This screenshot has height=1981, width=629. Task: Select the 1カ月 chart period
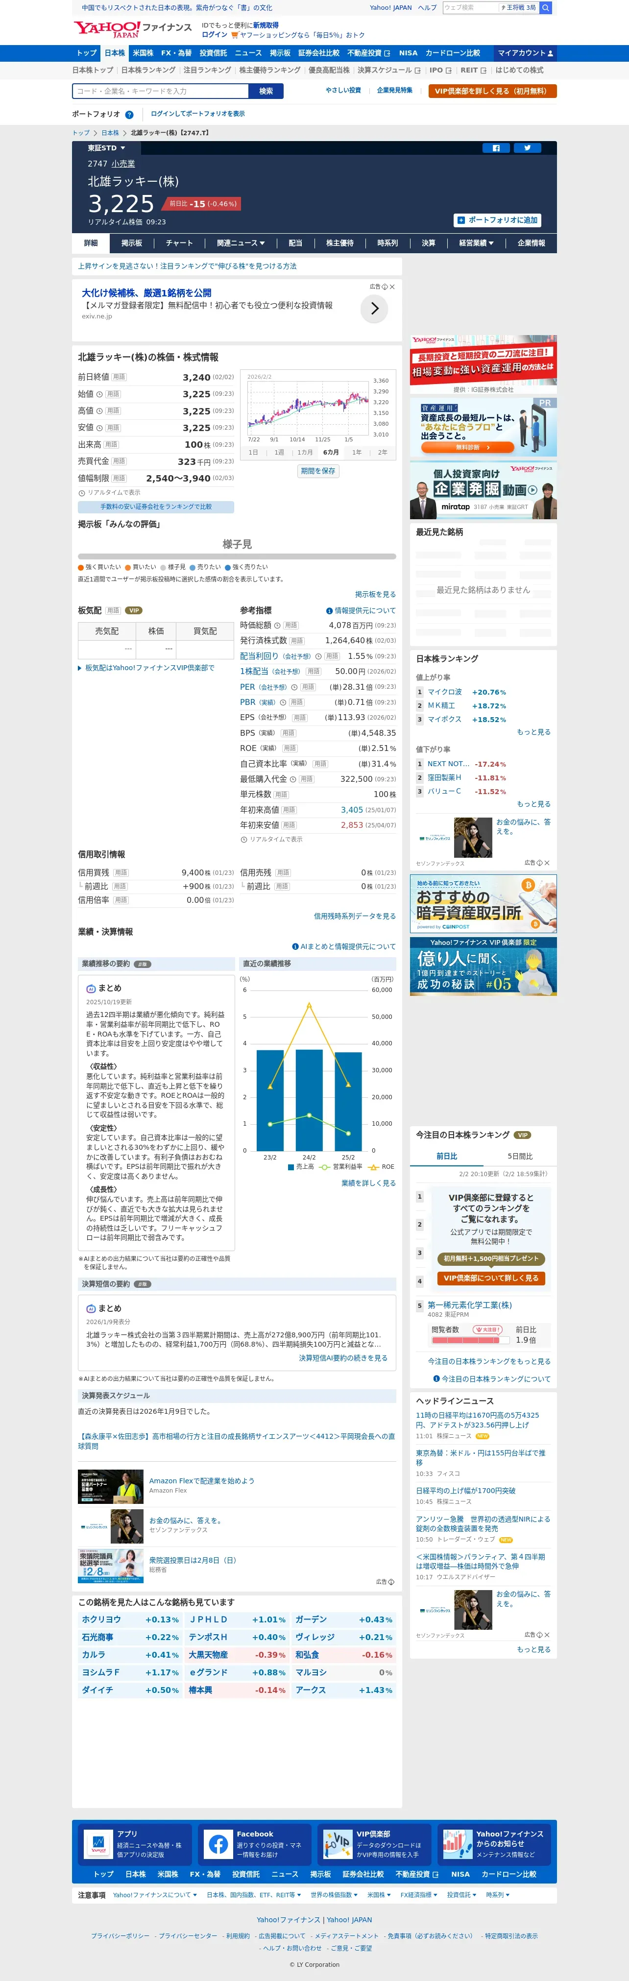click(x=305, y=452)
